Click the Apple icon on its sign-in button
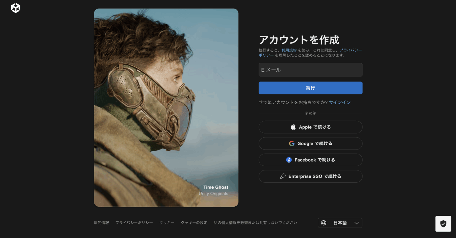The image size is (456, 238). pos(293,127)
